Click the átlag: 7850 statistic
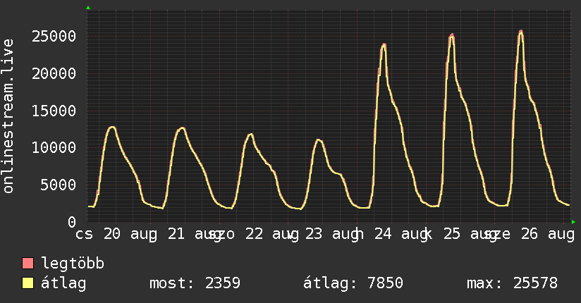 pyautogui.click(x=353, y=283)
